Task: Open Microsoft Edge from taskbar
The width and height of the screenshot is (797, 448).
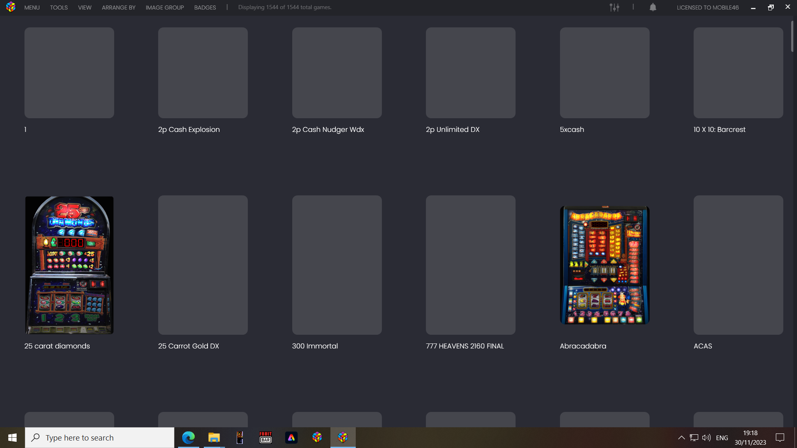Action: click(188, 438)
